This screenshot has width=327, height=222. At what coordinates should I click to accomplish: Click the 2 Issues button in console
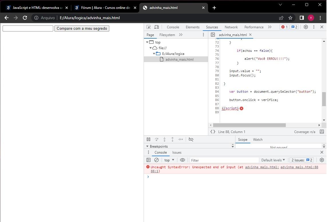[x=302, y=160]
